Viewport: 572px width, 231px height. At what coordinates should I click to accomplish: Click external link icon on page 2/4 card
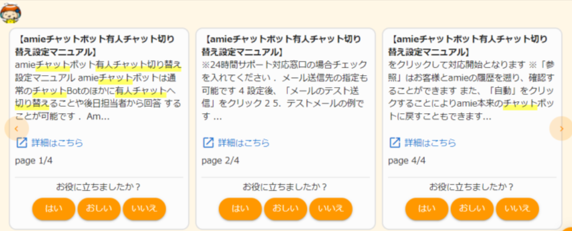click(208, 143)
